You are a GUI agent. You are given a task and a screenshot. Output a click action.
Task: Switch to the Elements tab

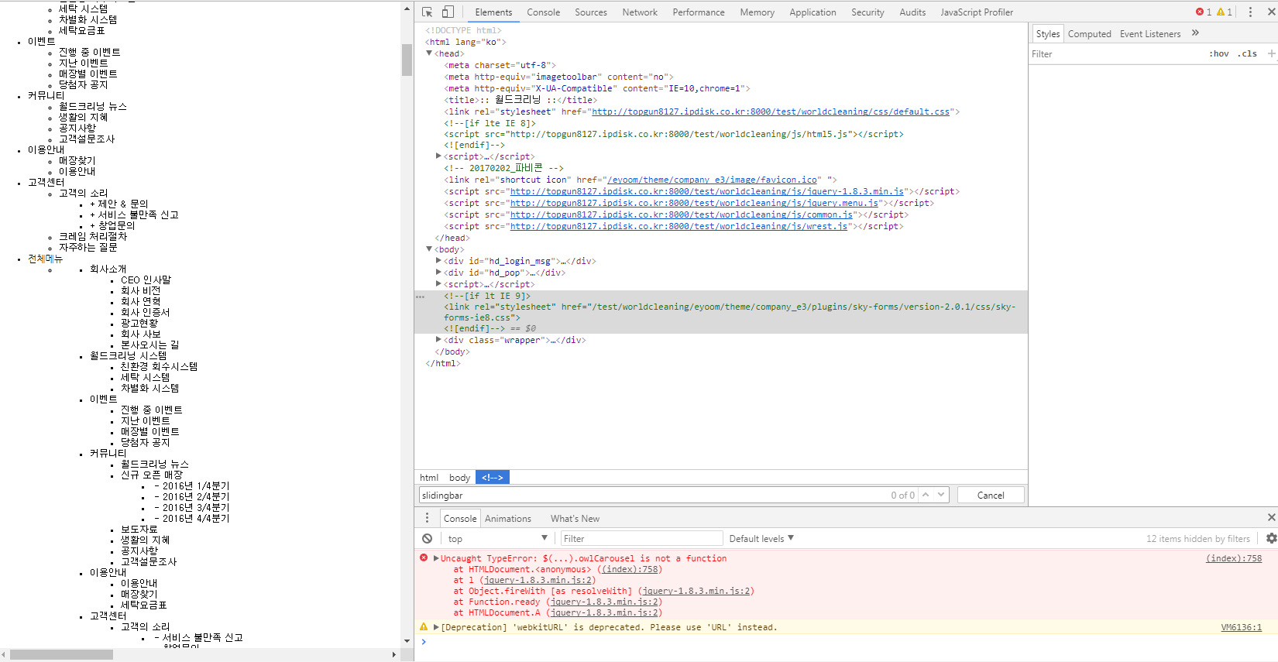[x=493, y=12]
